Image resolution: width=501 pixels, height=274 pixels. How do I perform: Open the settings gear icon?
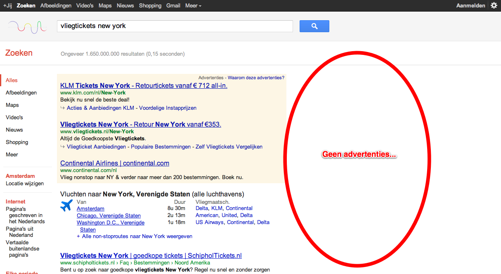click(x=494, y=5)
